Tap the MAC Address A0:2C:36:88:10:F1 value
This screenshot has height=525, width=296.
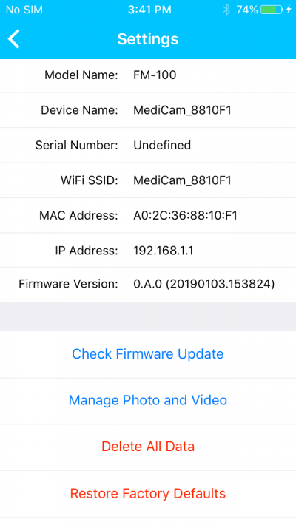(186, 216)
